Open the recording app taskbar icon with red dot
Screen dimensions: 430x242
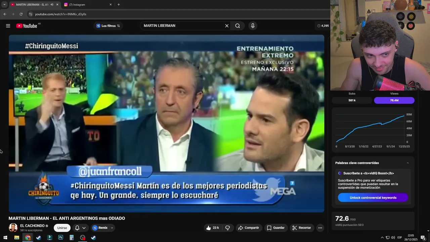tap(83, 238)
